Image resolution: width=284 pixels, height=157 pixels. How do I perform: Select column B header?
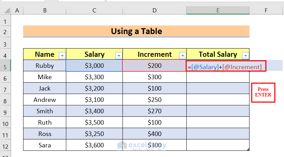coord(45,11)
